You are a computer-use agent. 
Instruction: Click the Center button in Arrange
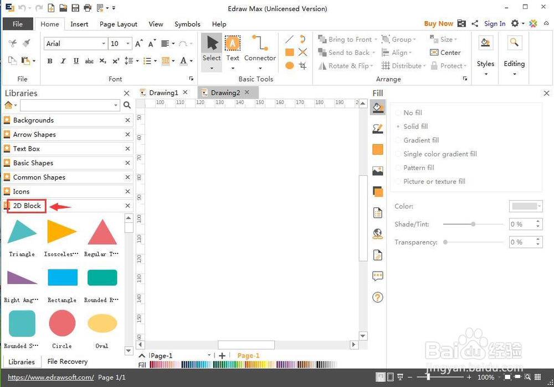pyautogui.click(x=445, y=52)
